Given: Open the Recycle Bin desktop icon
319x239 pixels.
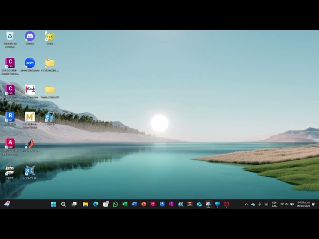Looking at the screenshot, I should pyautogui.click(x=10, y=40).
